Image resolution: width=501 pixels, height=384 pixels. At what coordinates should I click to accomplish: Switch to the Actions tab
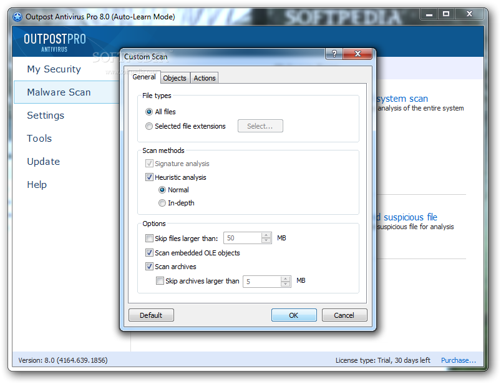tap(205, 78)
